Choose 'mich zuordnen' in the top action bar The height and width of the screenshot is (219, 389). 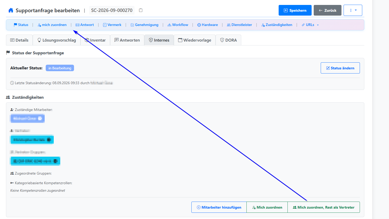52,25
